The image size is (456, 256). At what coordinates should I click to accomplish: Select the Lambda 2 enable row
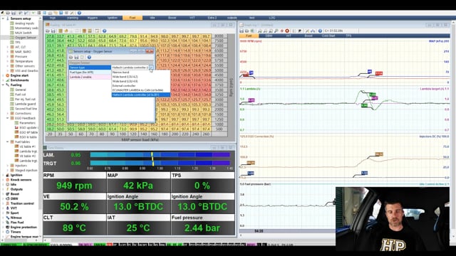click(x=90, y=77)
